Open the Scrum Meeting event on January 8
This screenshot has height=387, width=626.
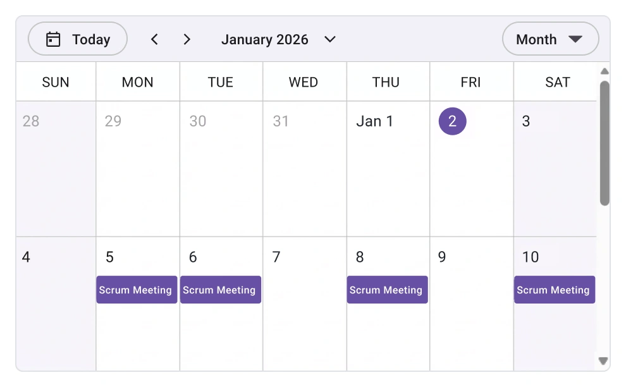[387, 290]
